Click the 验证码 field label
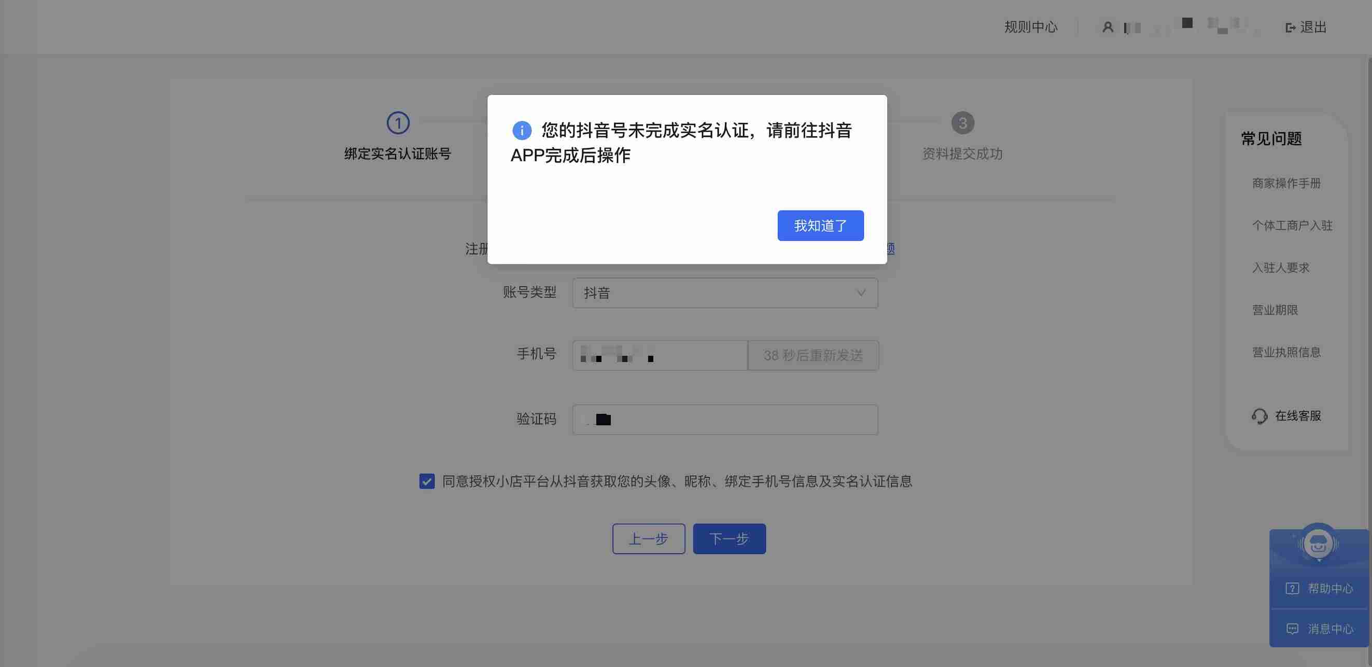The width and height of the screenshot is (1372, 667). [x=536, y=419]
